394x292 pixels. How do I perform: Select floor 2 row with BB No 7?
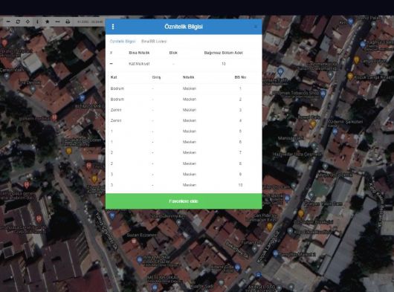pos(184,152)
